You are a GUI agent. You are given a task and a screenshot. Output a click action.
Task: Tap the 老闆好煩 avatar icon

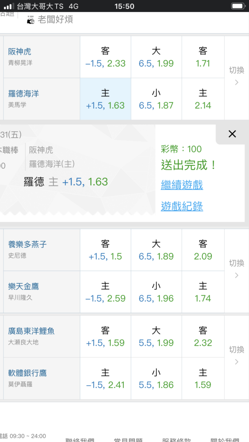coord(31,20)
